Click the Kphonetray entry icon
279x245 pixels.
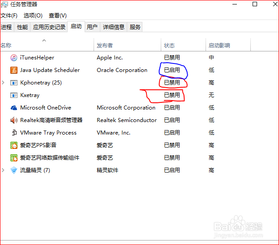[14, 83]
